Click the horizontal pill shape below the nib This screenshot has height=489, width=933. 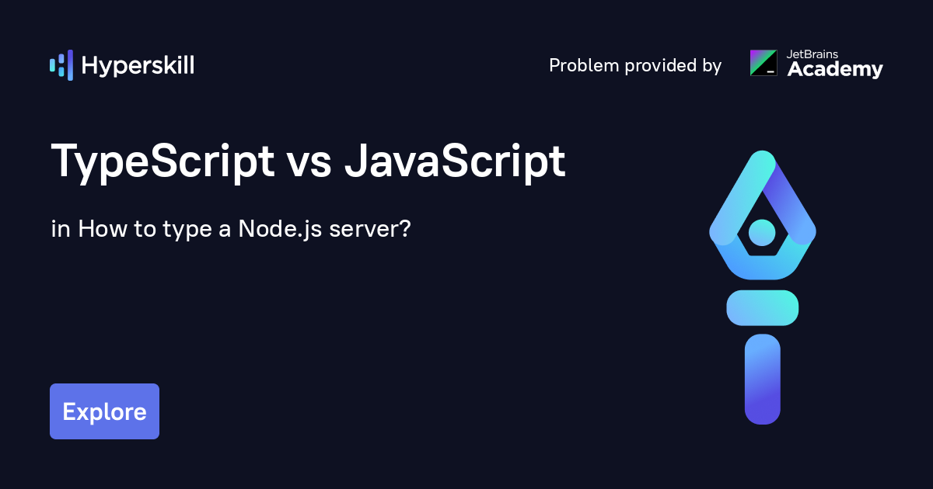click(762, 307)
